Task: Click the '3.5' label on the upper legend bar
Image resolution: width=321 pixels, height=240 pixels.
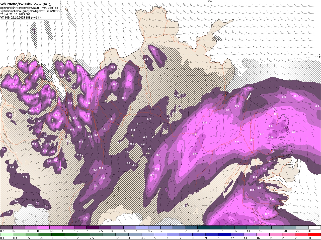Action: pos(125,231)
